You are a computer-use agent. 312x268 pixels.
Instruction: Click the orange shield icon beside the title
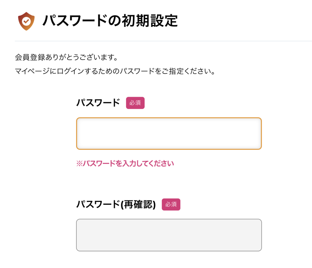tap(26, 21)
